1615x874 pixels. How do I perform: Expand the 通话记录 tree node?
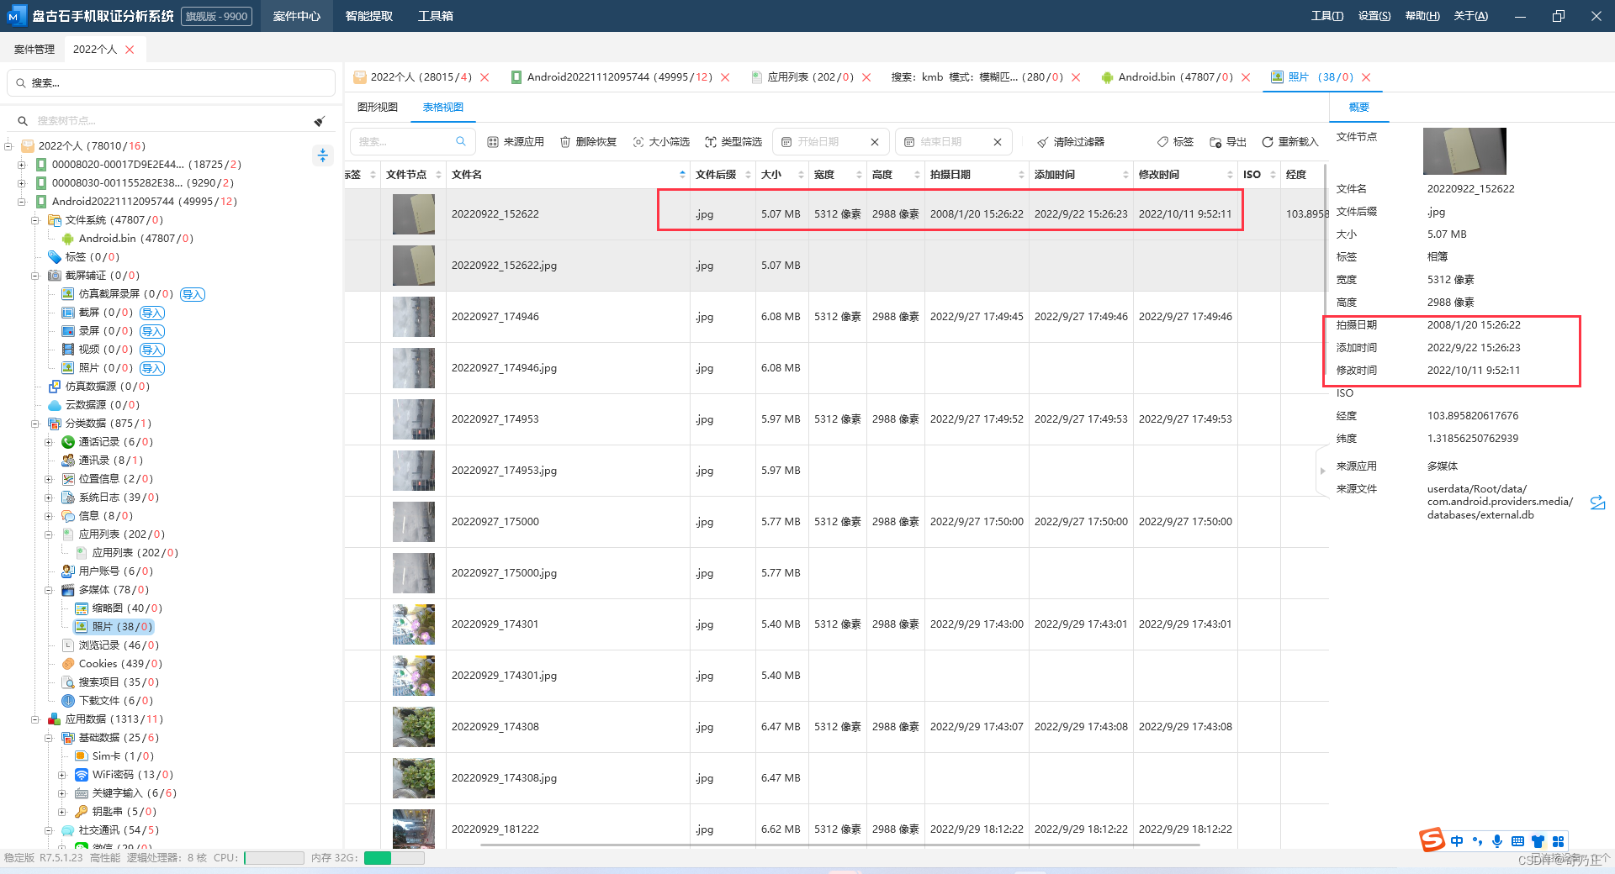pyautogui.click(x=49, y=442)
